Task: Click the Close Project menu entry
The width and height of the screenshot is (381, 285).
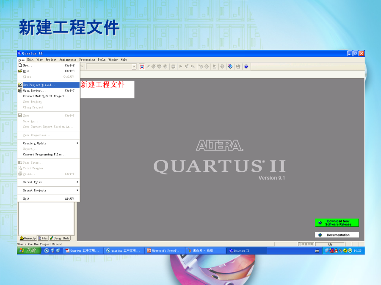Action: click(x=49, y=107)
